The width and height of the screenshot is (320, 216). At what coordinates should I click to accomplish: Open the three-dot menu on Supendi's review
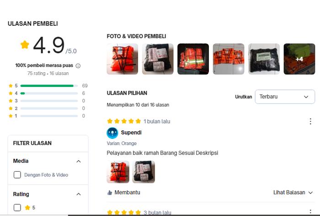310,121
